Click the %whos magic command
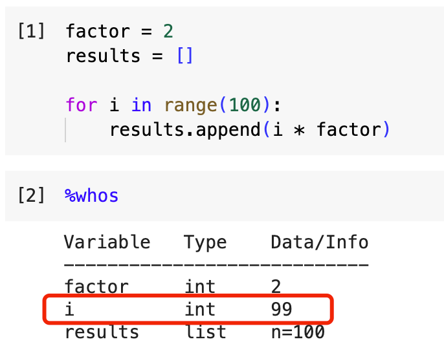Screen dimensions: 444x357 click(x=92, y=195)
